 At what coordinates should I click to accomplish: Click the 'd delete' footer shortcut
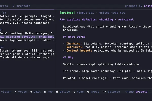point(63,92)
